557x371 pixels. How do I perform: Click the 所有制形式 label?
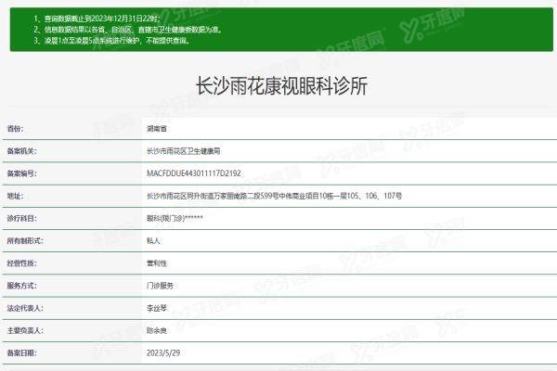pyautogui.click(x=25, y=241)
